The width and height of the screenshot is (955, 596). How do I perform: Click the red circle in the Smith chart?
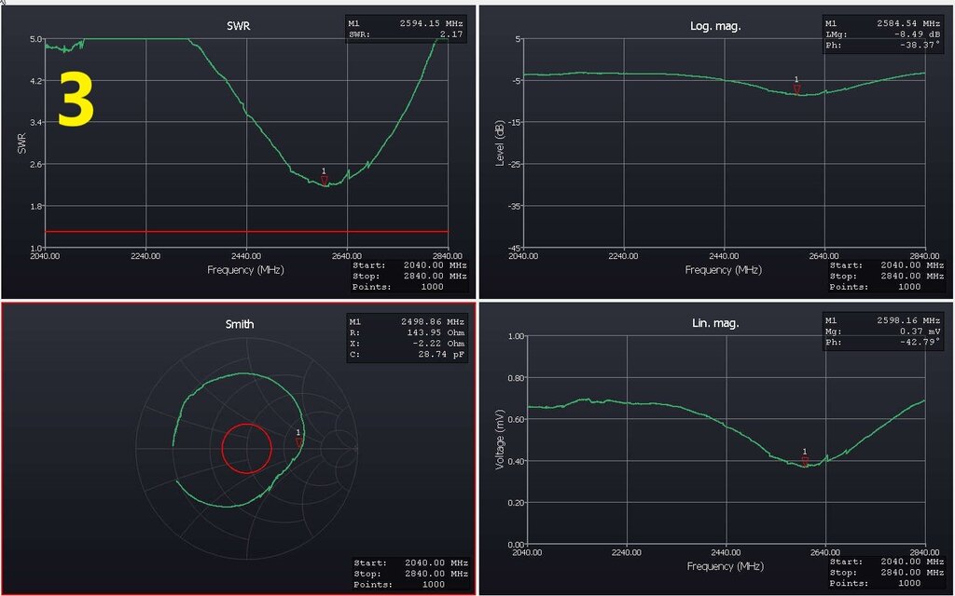coord(246,448)
